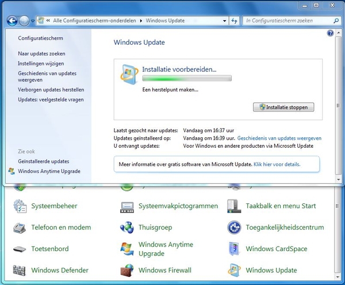Screen dimensions: 345x285
Task: Click 'Installatie stoppen' button
Action: tap(283, 107)
